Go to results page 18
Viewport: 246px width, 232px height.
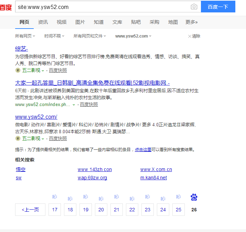coord(70,210)
